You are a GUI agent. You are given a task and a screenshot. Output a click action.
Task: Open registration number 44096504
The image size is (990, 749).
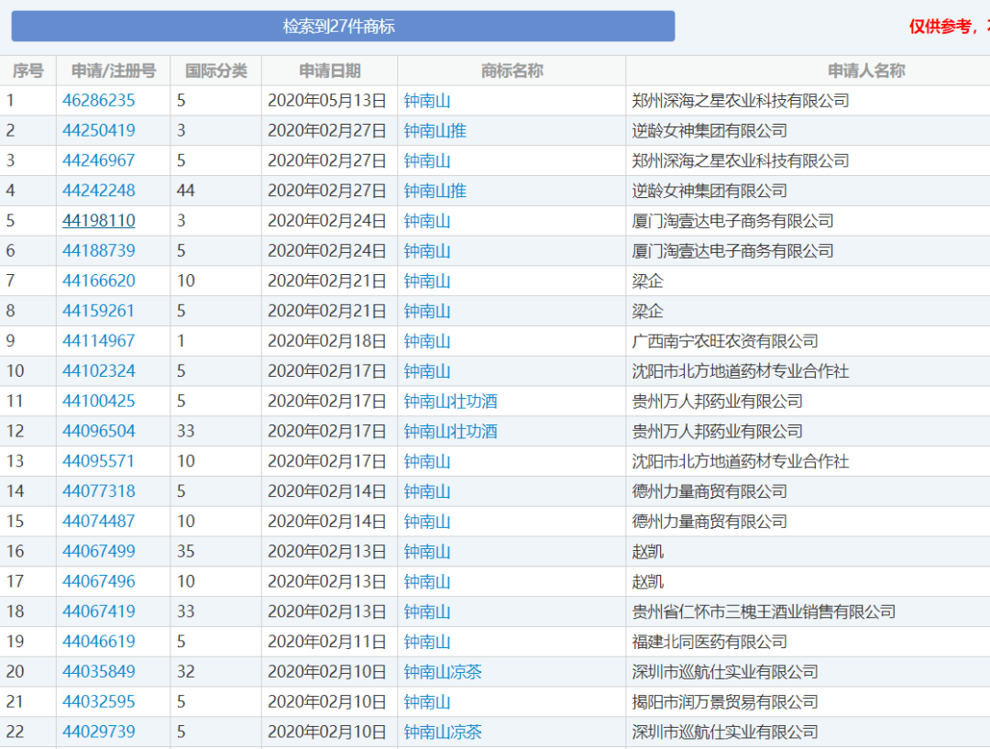(98, 431)
